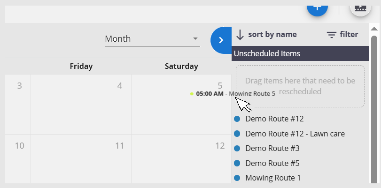The image size is (381, 188).
Task: Select Demo Route #12 - Lawn care item
Action: tap(295, 134)
